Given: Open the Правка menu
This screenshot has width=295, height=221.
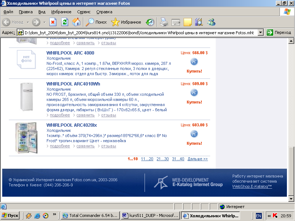Looking at the screenshot, I should 25,12.
